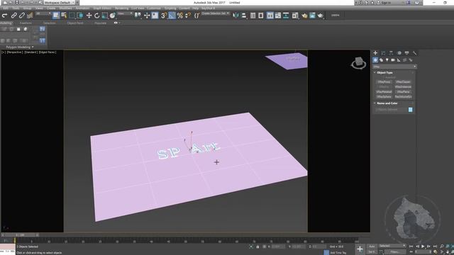The image size is (454, 255).
Task: Switch to the Modify command panel tab
Action: (x=383, y=53)
